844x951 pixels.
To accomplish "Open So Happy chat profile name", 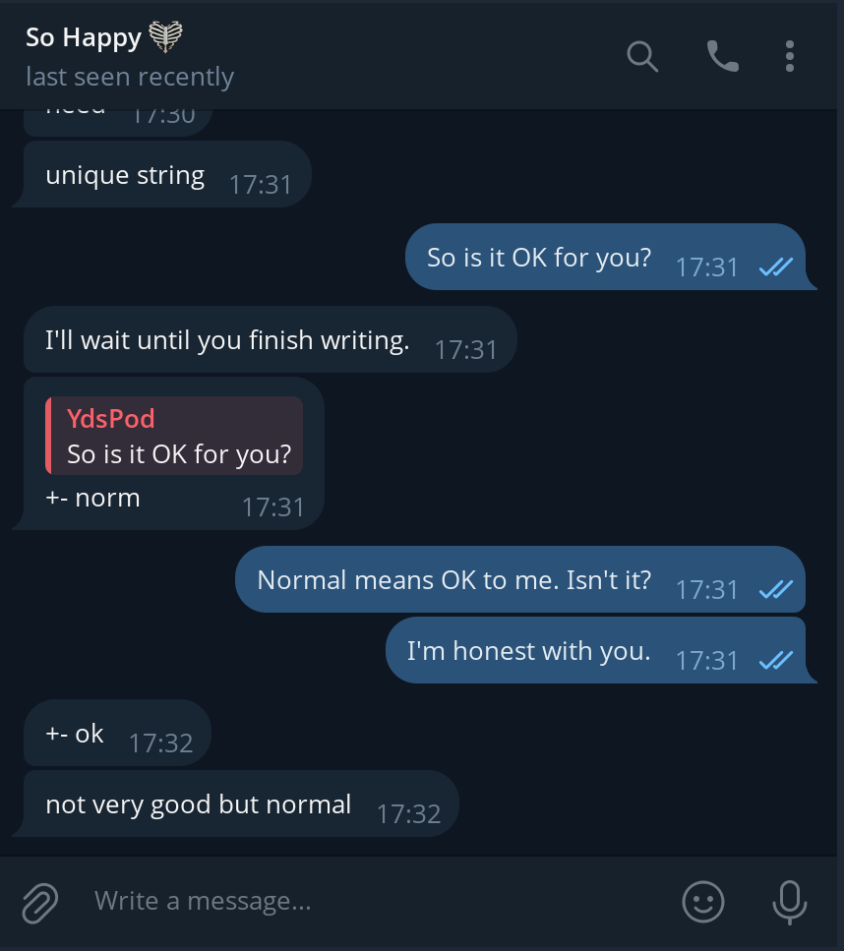I will tap(84, 37).
